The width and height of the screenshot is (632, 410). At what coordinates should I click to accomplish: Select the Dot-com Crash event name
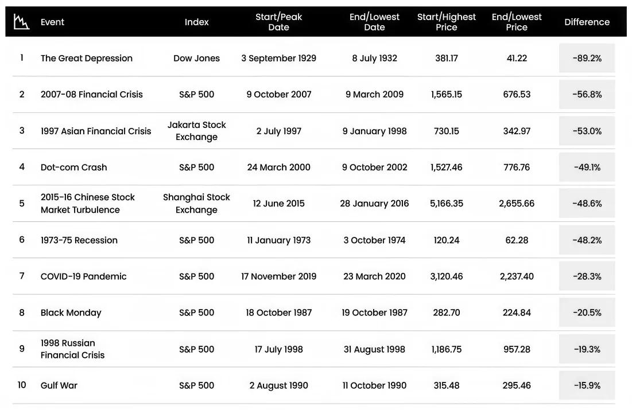(x=73, y=167)
